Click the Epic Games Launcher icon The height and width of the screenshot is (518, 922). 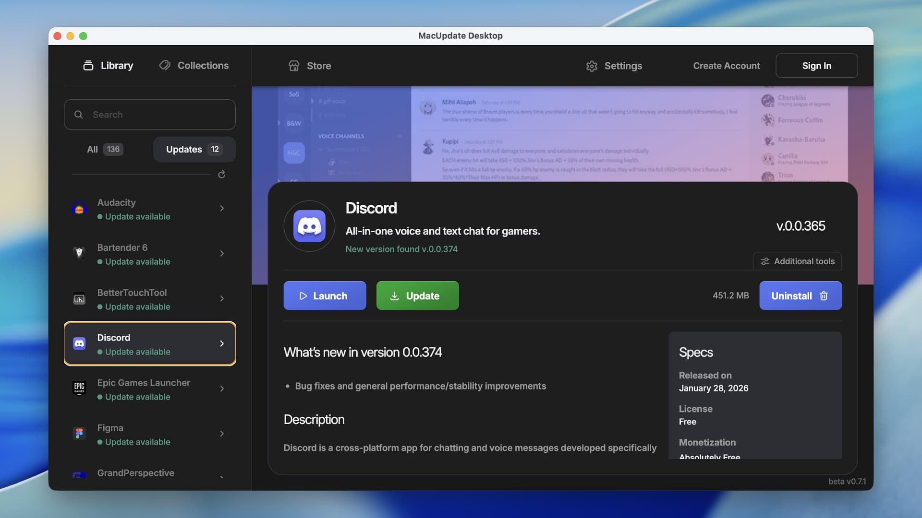pos(80,388)
